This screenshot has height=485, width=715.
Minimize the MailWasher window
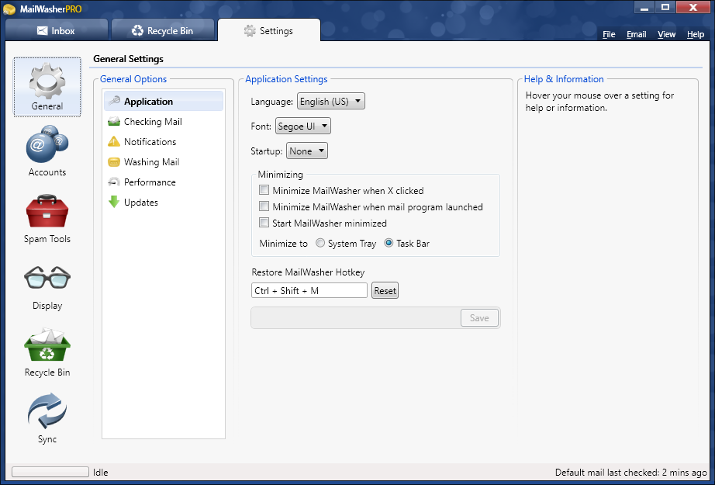pyautogui.click(x=644, y=8)
